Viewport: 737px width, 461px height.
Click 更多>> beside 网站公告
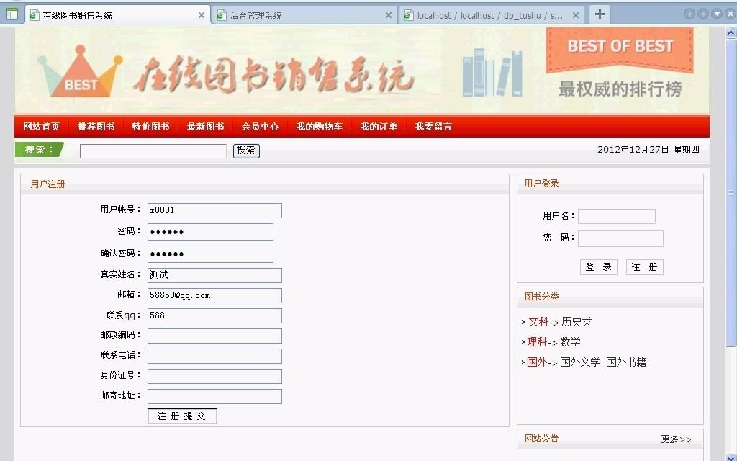(676, 439)
